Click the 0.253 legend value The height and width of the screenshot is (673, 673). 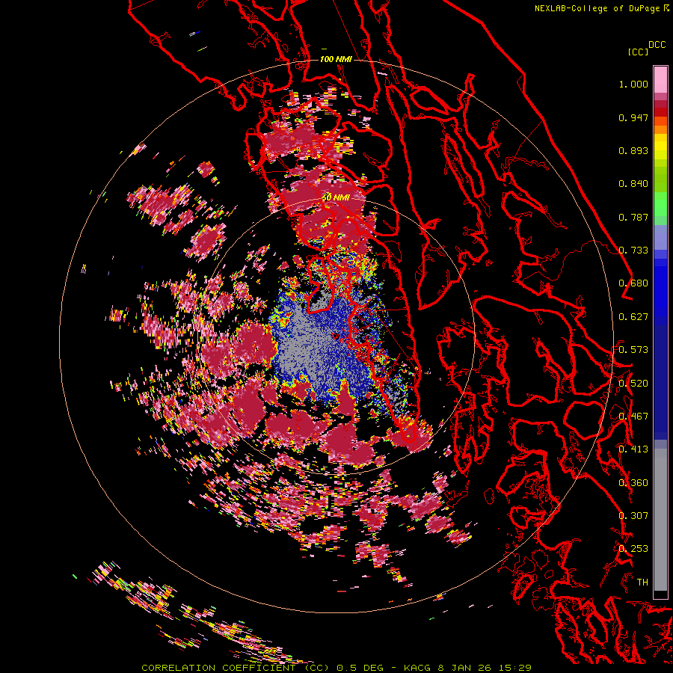tap(633, 549)
